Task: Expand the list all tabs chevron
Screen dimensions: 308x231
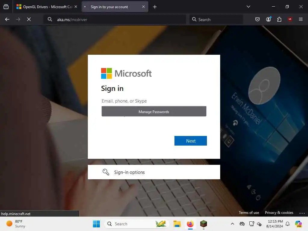Action: click(248, 7)
